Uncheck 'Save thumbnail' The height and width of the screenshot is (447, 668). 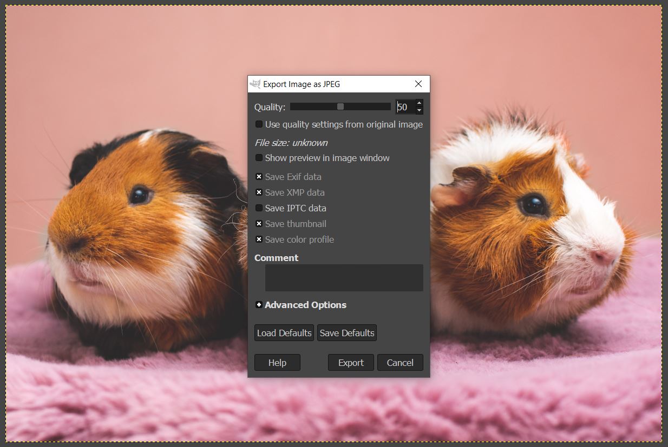point(259,224)
